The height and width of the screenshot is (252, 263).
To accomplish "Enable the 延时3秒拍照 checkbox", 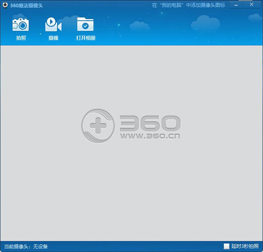I will pyautogui.click(x=226, y=246).
